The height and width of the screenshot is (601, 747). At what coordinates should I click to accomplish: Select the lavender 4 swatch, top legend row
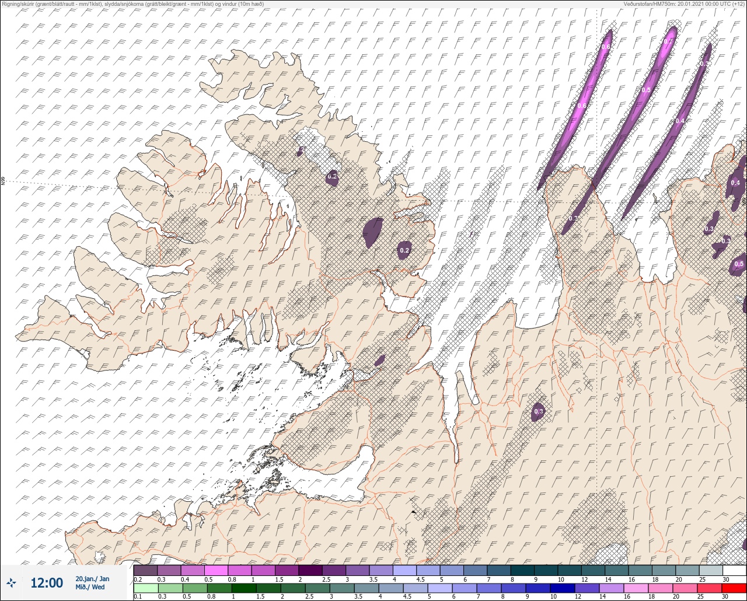404,570
